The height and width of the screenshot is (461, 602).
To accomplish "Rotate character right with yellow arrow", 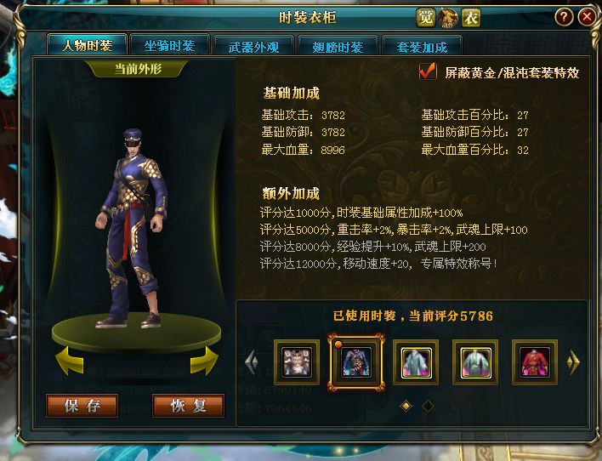I will click(x=205, y=361).
